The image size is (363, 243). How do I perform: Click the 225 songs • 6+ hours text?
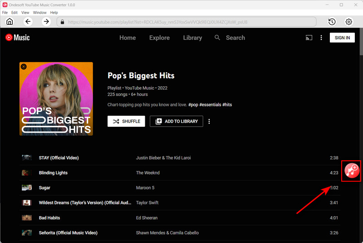[128, 94]
